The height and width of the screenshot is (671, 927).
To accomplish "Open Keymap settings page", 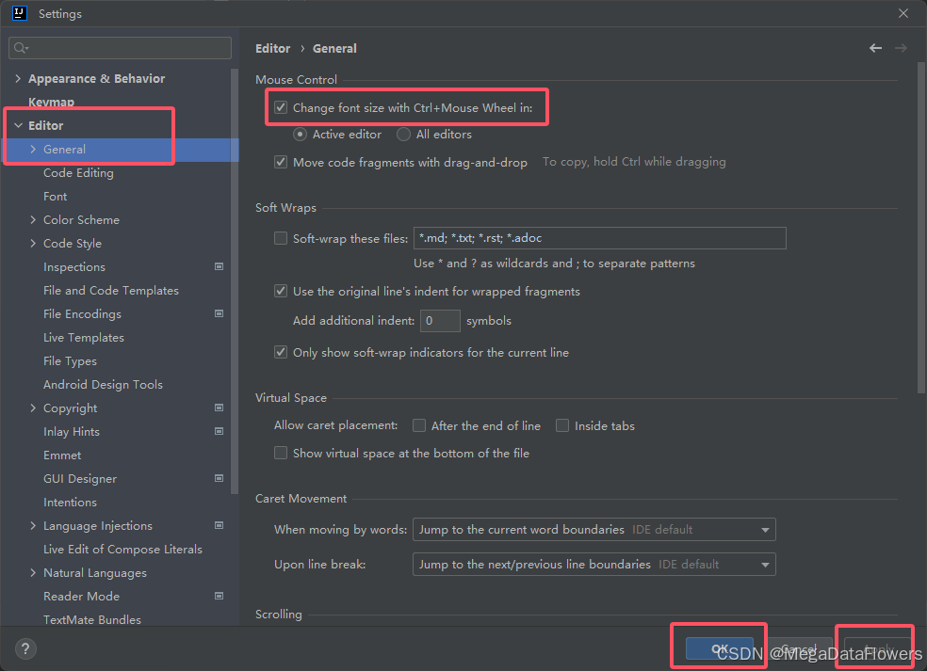I will click(52, 103).
